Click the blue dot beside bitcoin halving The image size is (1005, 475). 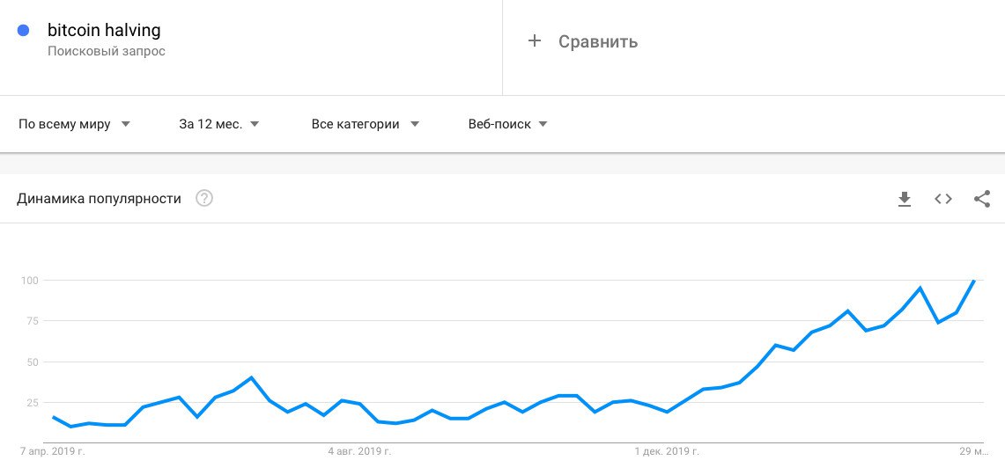tap(24, 30)
